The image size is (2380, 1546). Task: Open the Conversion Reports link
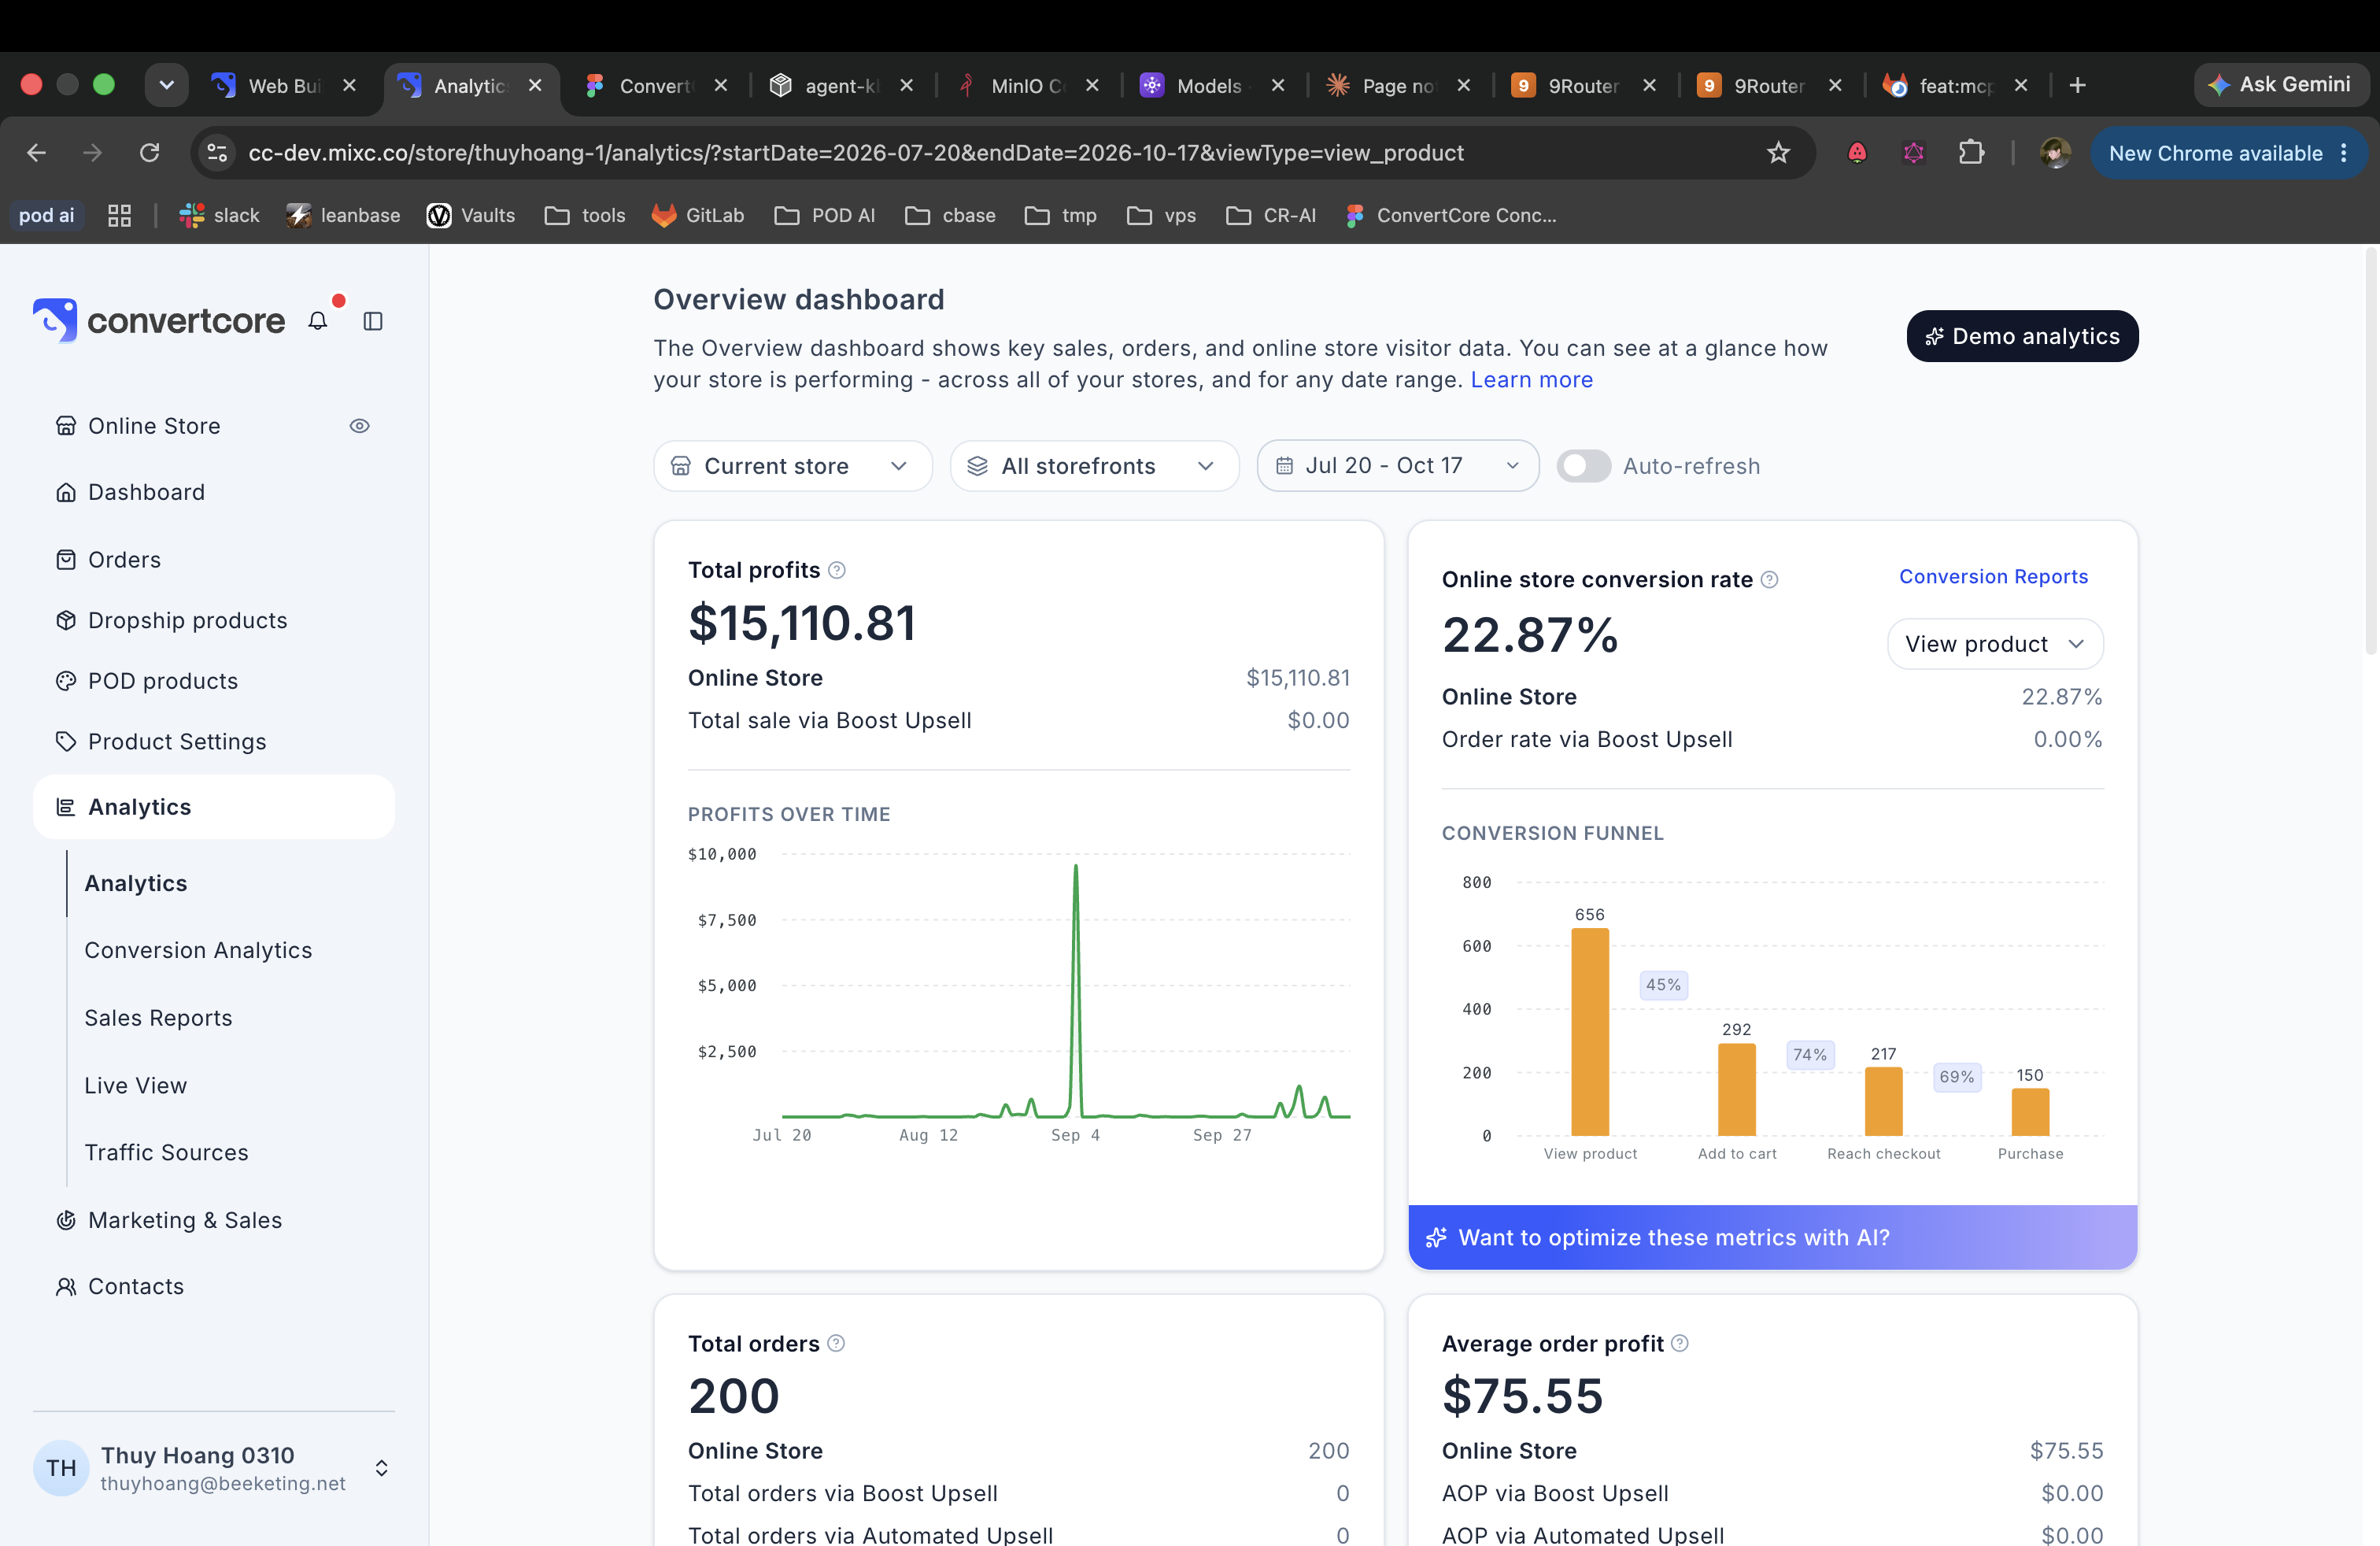tap(1993, 577)
